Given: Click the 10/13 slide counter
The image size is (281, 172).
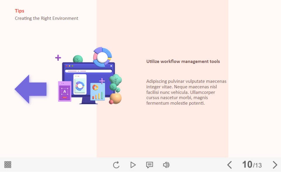Looking at the screenshot, I should [252, 165].
